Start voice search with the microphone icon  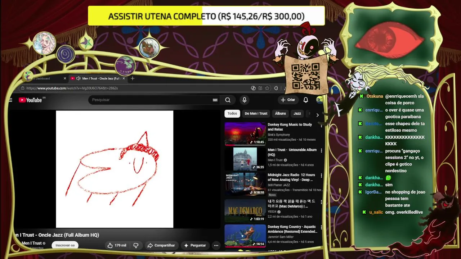coord(244,100)
